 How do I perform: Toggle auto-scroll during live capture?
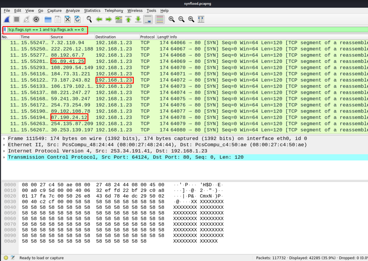(148, 20)
